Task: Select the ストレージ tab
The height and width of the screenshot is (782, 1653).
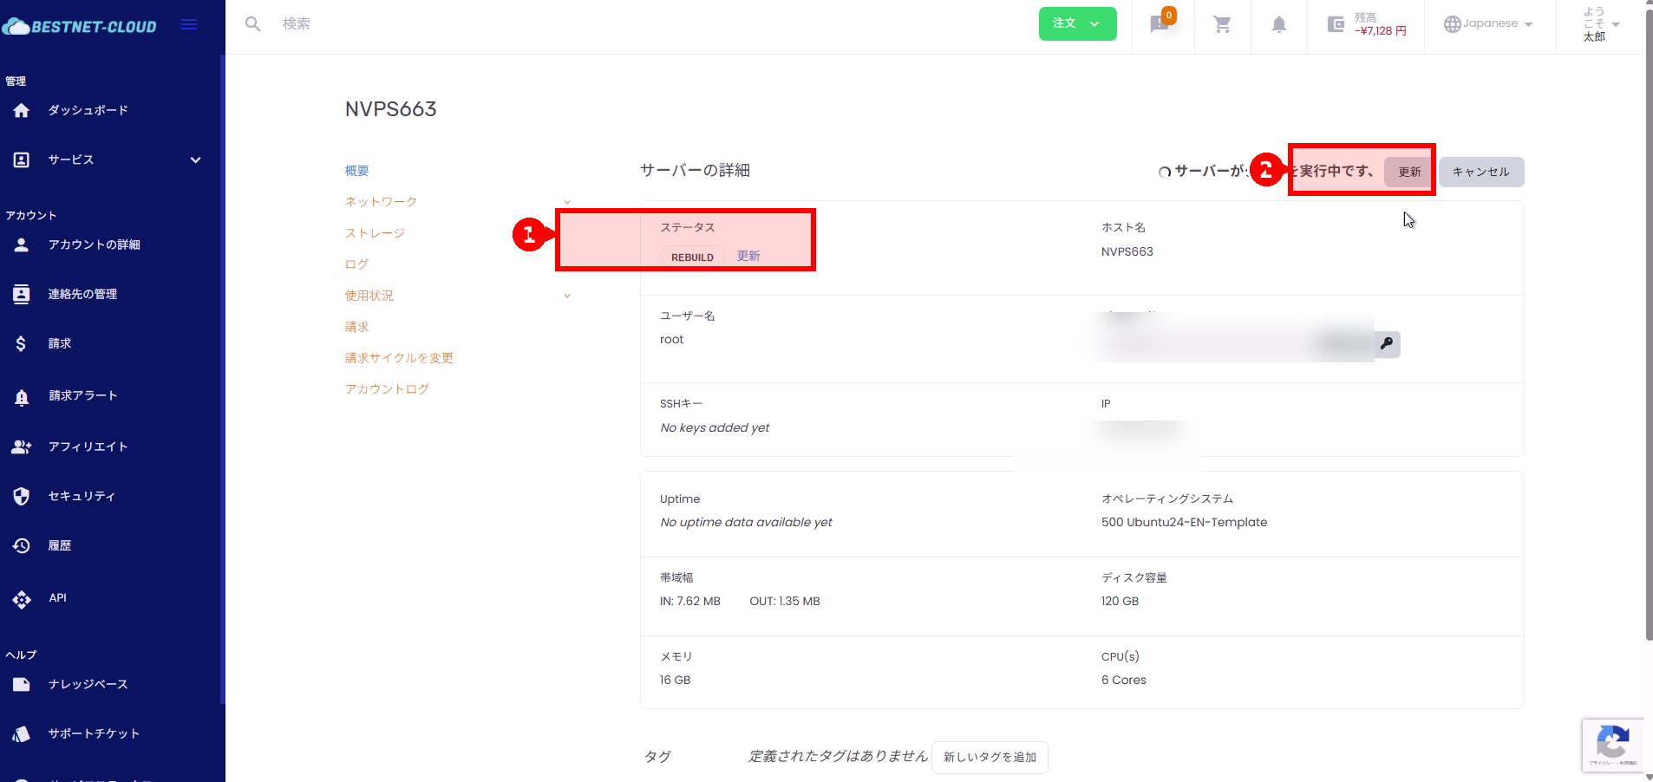Action: click(x=375, y=233)
